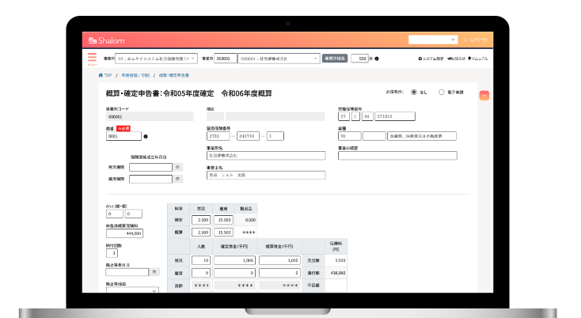This screenshot has height=318, width=581.
Task: Click the 0.020 拠出金 rate value
Action: pyautogui.click(x=250, y=220)
